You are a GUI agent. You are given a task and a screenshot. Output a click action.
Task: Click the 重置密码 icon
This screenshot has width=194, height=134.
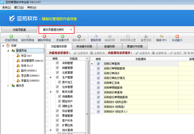tap(146, 36)
